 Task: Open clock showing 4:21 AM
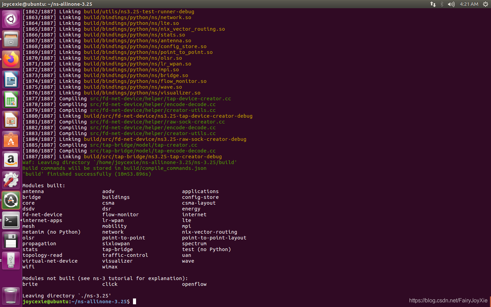point(469,4)
